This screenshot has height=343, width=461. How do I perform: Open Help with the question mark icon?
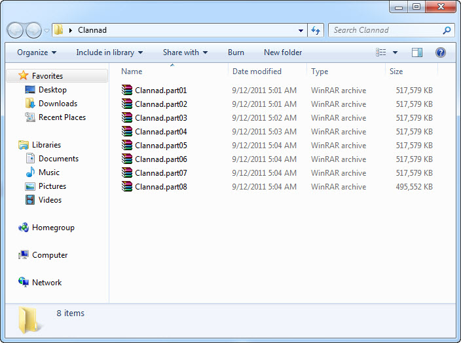point(441,52)
